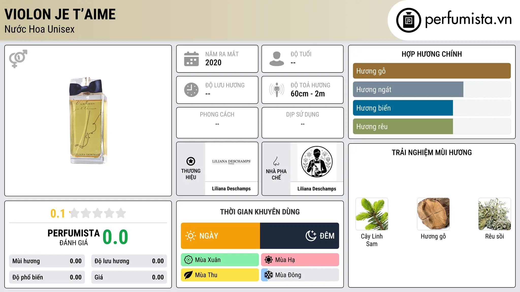Click the nose icon above Nhà pha chế

click(276, 161)
